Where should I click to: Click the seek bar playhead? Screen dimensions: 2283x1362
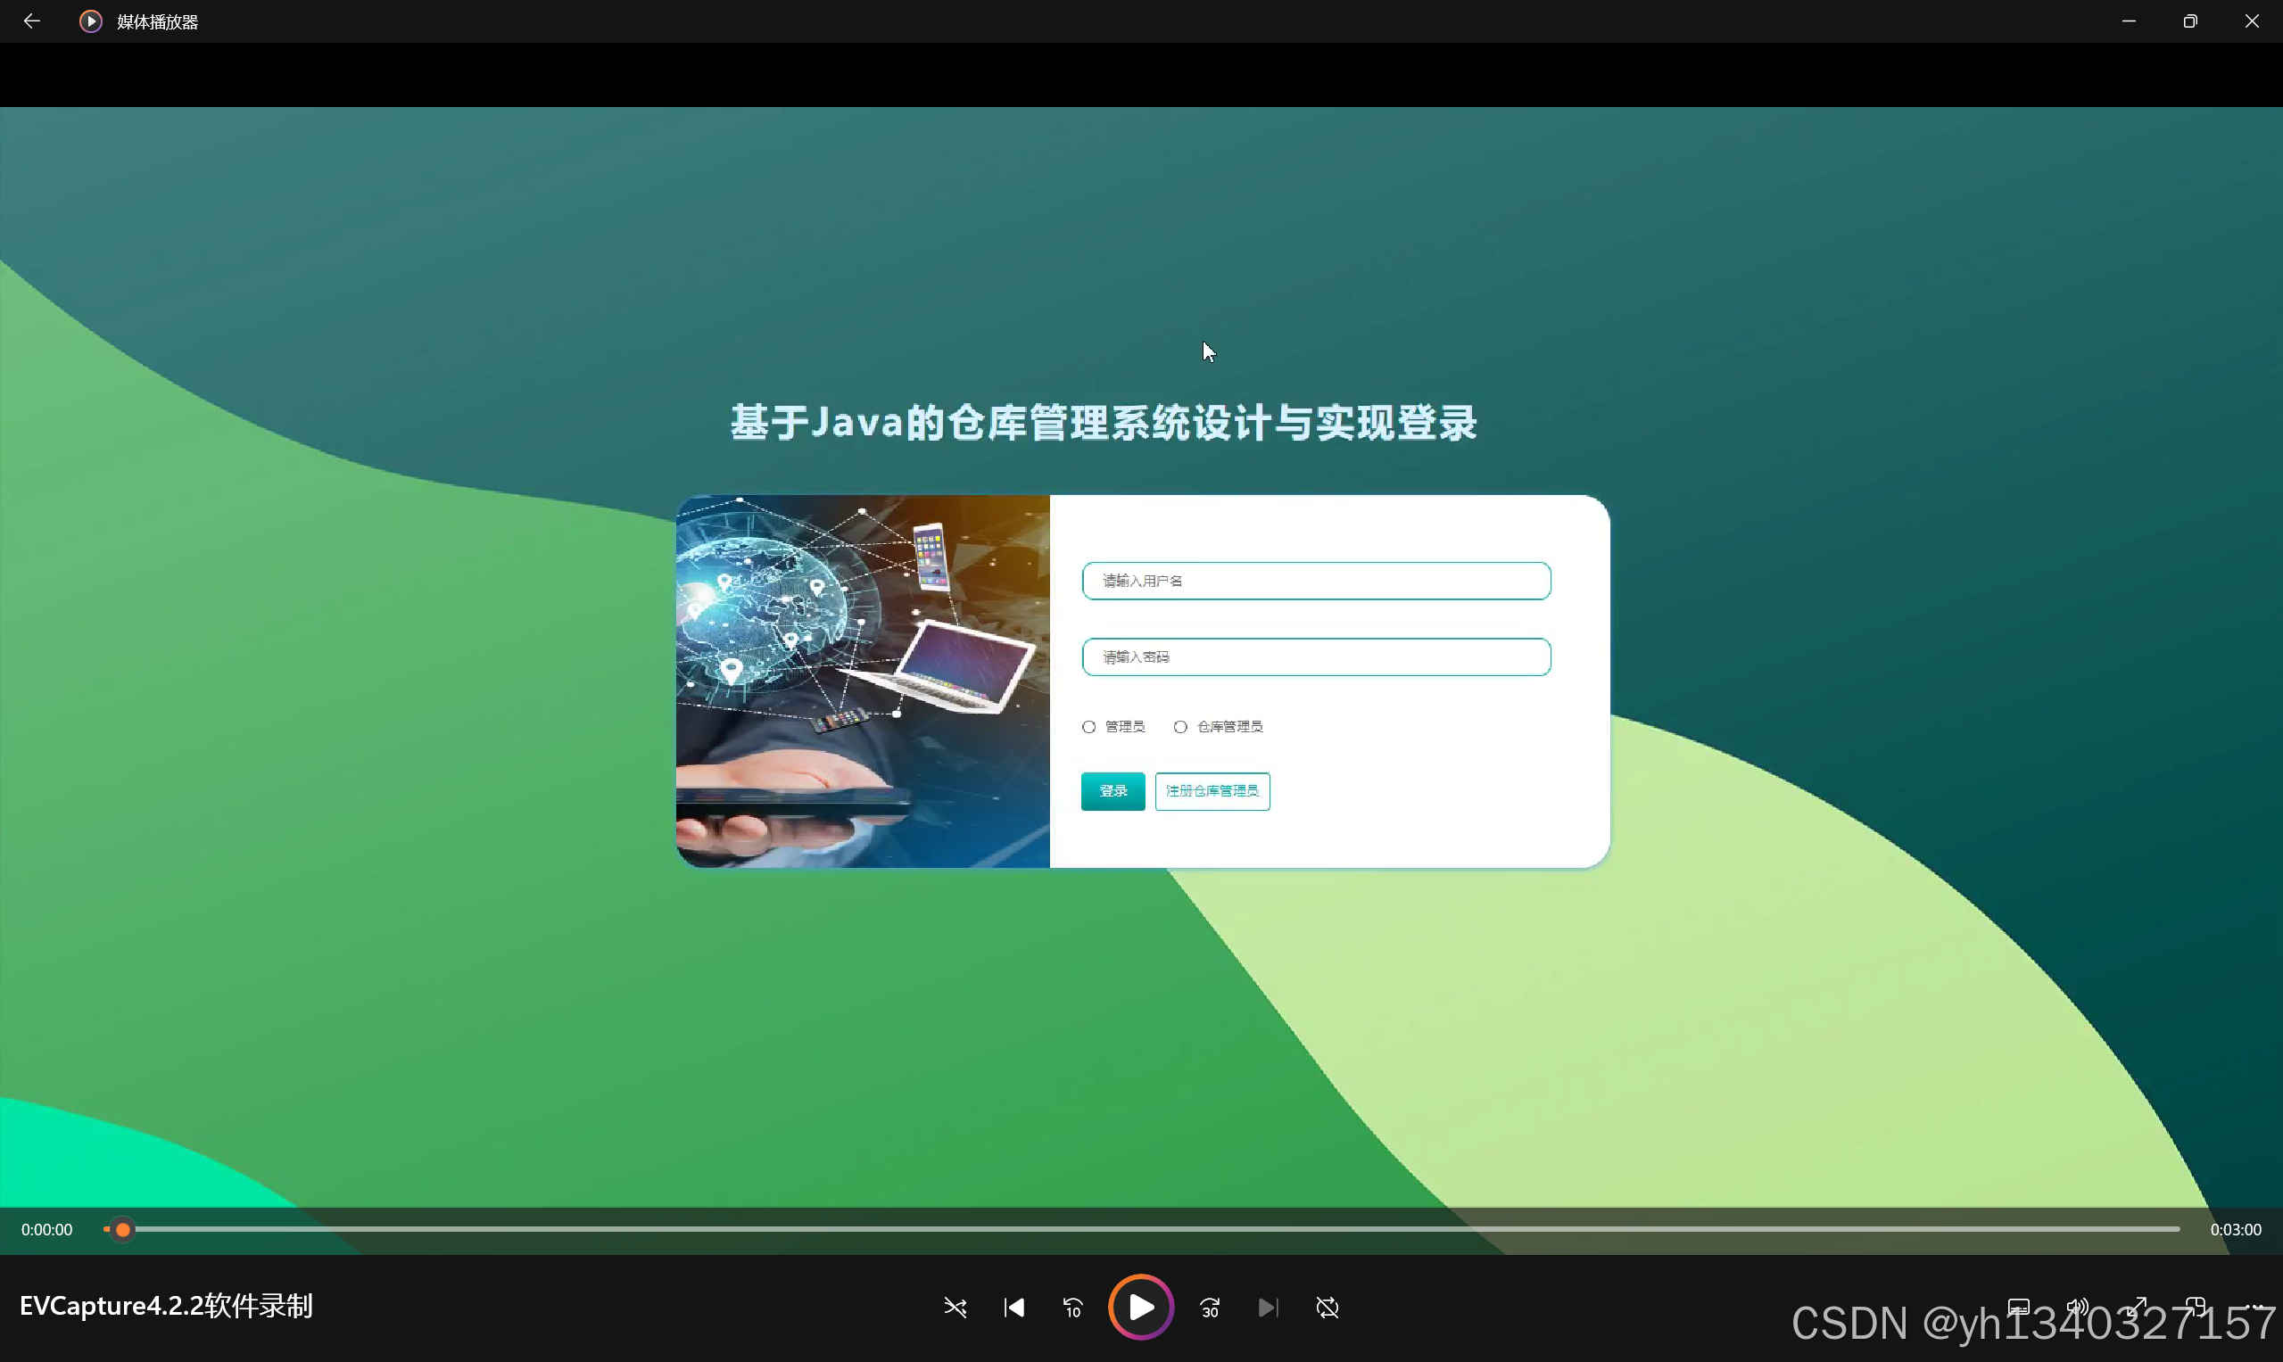click(x=122, y=1229)
